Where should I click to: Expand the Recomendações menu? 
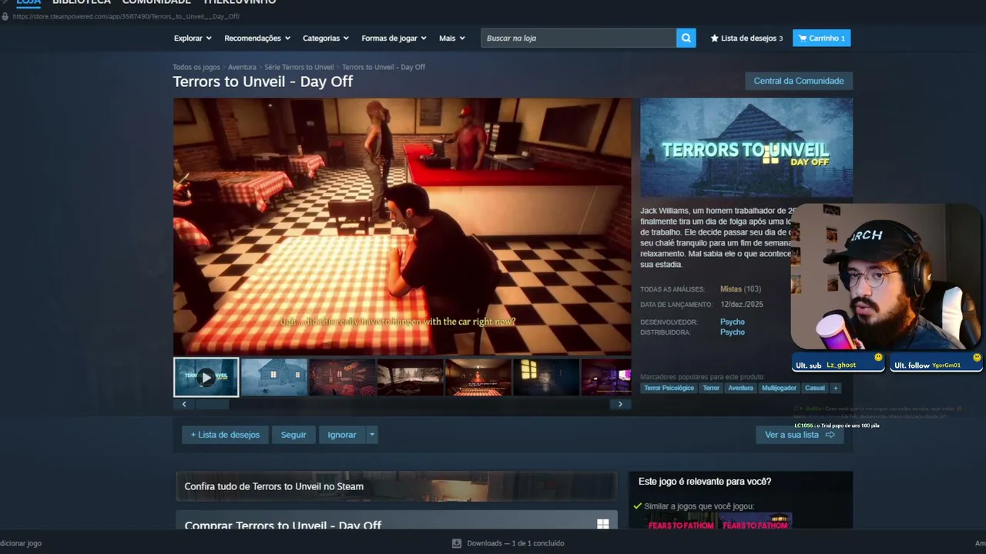257,38
